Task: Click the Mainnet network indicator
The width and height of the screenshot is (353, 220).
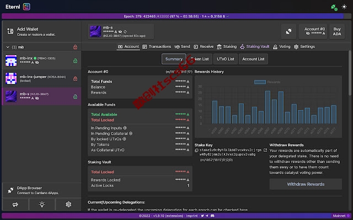Action: [341, 216]
